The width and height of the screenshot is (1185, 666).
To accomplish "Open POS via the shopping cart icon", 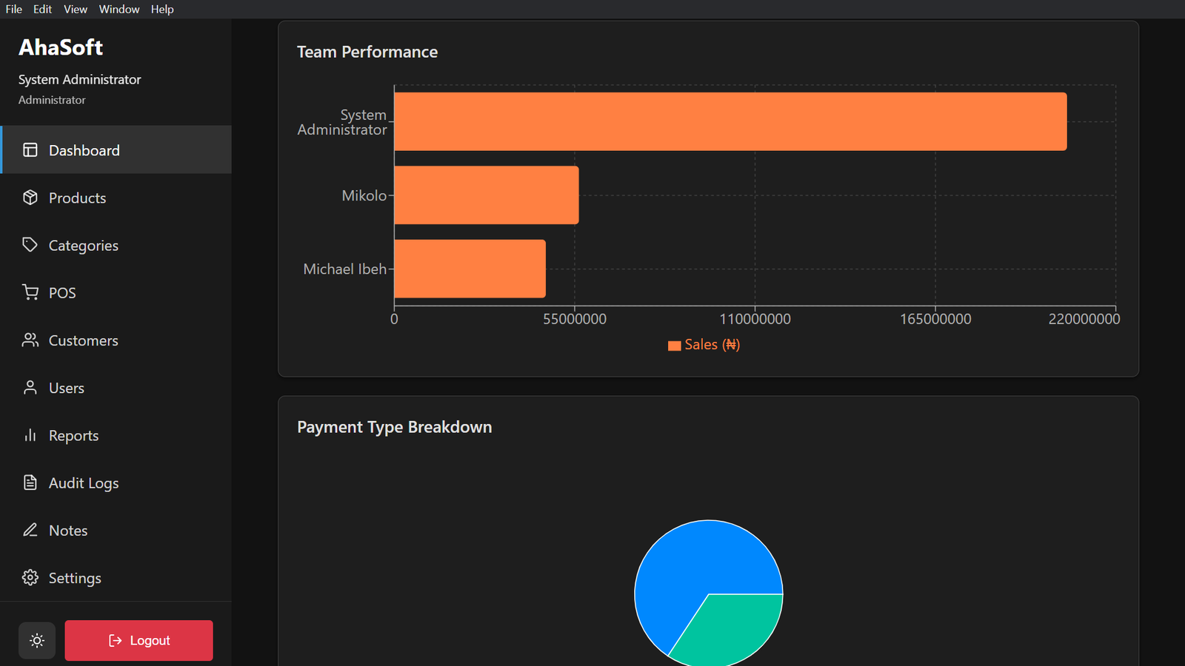I will pyautogui.click(x=30, y=292).
